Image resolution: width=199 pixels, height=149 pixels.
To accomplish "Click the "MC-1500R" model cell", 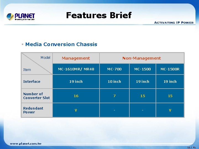I will pyautogui.click(x=170, y=69).
